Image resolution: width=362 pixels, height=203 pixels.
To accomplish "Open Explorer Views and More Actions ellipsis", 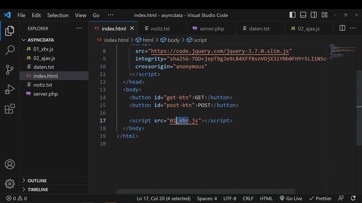I will click(x=79, y=28).
